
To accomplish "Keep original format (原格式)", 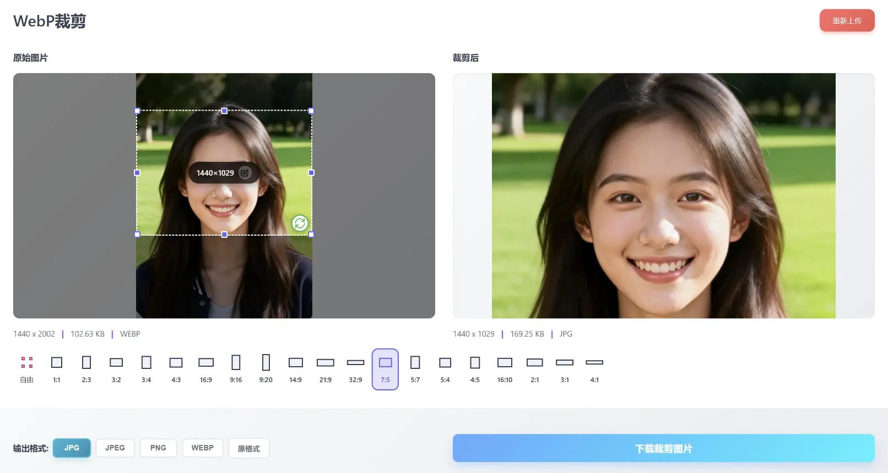I will click(x=249, y=448).
